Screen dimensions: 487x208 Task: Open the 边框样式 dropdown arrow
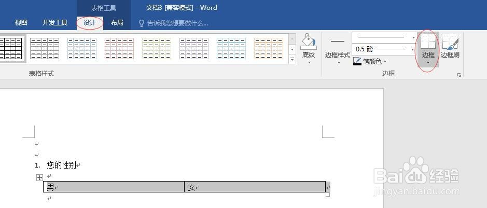339,62
